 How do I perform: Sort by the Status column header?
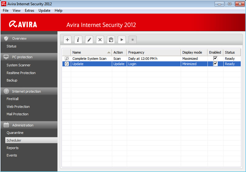pos(232,52)
